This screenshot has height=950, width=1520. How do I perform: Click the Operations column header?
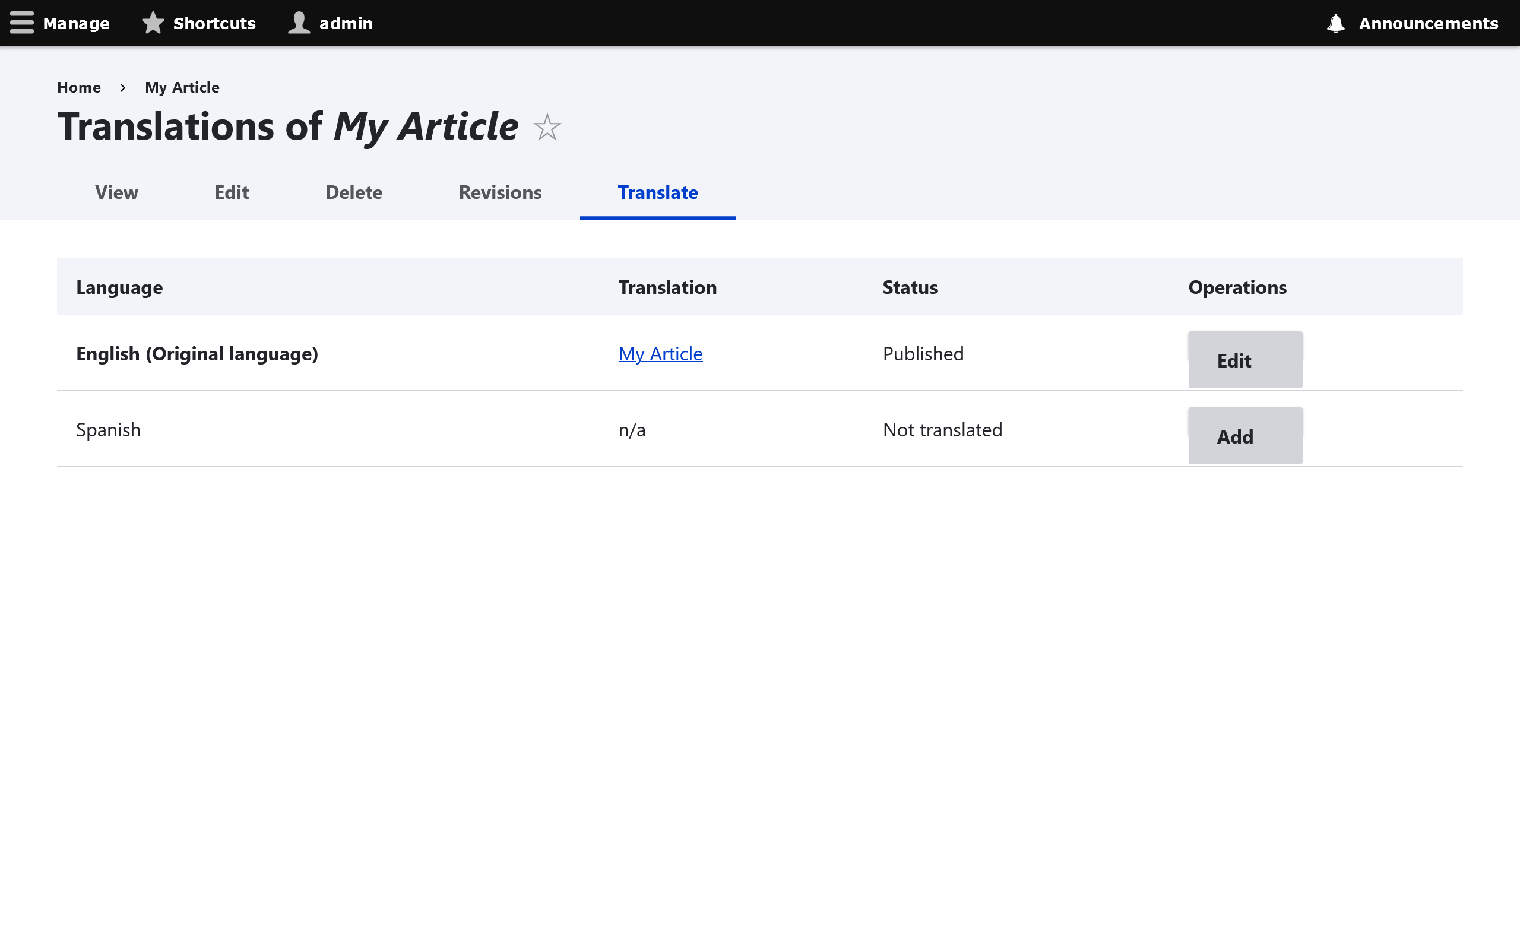1237,287
